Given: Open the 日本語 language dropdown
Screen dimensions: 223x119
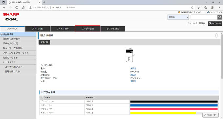Looking at the screenshot, I should click(x=178, y=17).
